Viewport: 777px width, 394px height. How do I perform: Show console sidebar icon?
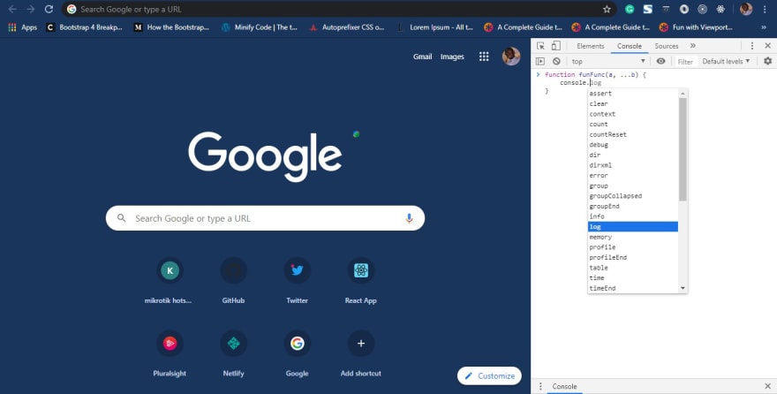tap(540, 61)
